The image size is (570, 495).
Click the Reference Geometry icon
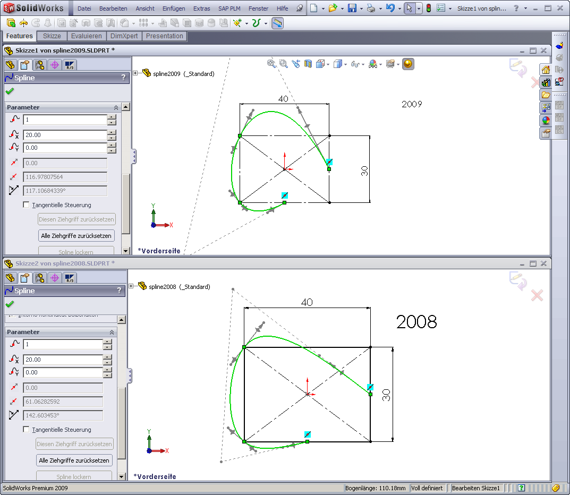(237, 23)
